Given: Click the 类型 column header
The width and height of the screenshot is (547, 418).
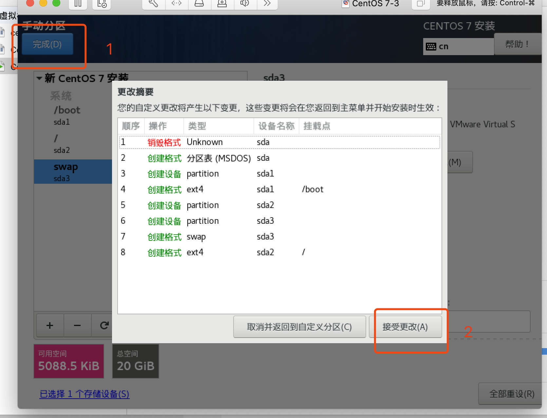Looking at the screenshot, I should pos(219,126).
